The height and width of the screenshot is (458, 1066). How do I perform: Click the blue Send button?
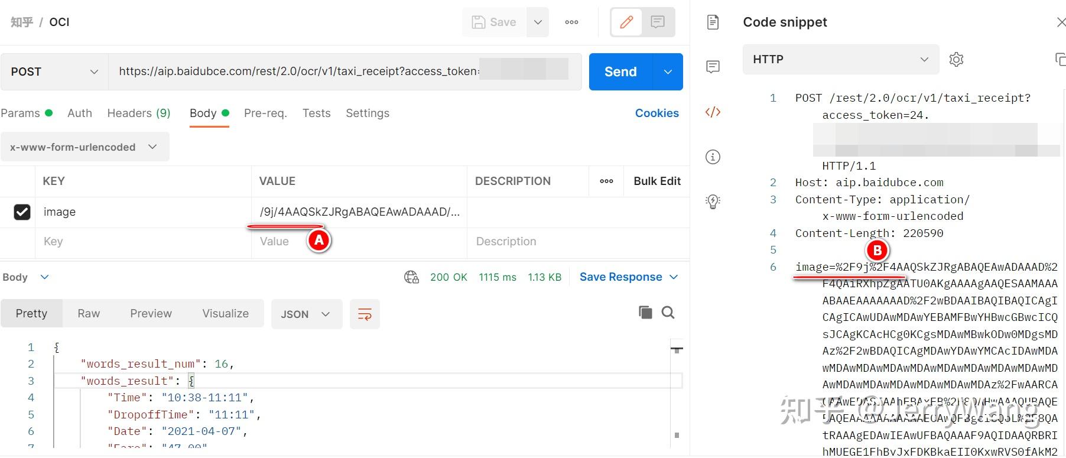620,72
